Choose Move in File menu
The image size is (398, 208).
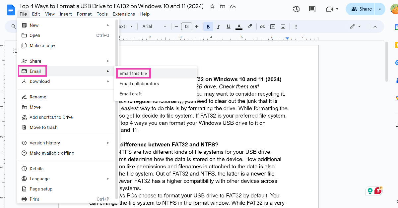pos(66,107)
